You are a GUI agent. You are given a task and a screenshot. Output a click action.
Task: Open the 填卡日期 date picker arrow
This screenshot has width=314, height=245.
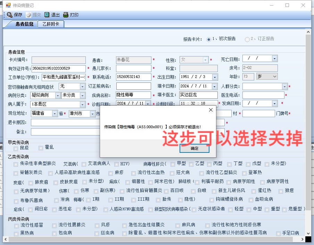point(215,86)
